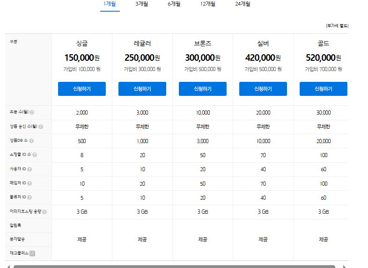Viewport: 368px width, 268px height.
Task: Click the scrollbar left arrow
Action: tap(9, 267)
